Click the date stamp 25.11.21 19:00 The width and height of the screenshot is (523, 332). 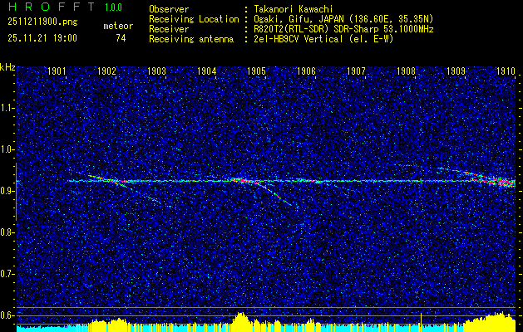[42, 38]
